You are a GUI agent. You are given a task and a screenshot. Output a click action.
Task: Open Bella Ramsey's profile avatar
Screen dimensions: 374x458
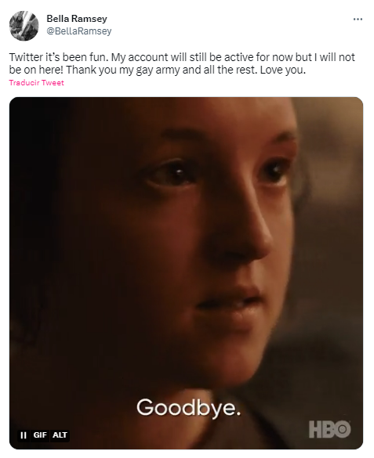pos(24,26)
